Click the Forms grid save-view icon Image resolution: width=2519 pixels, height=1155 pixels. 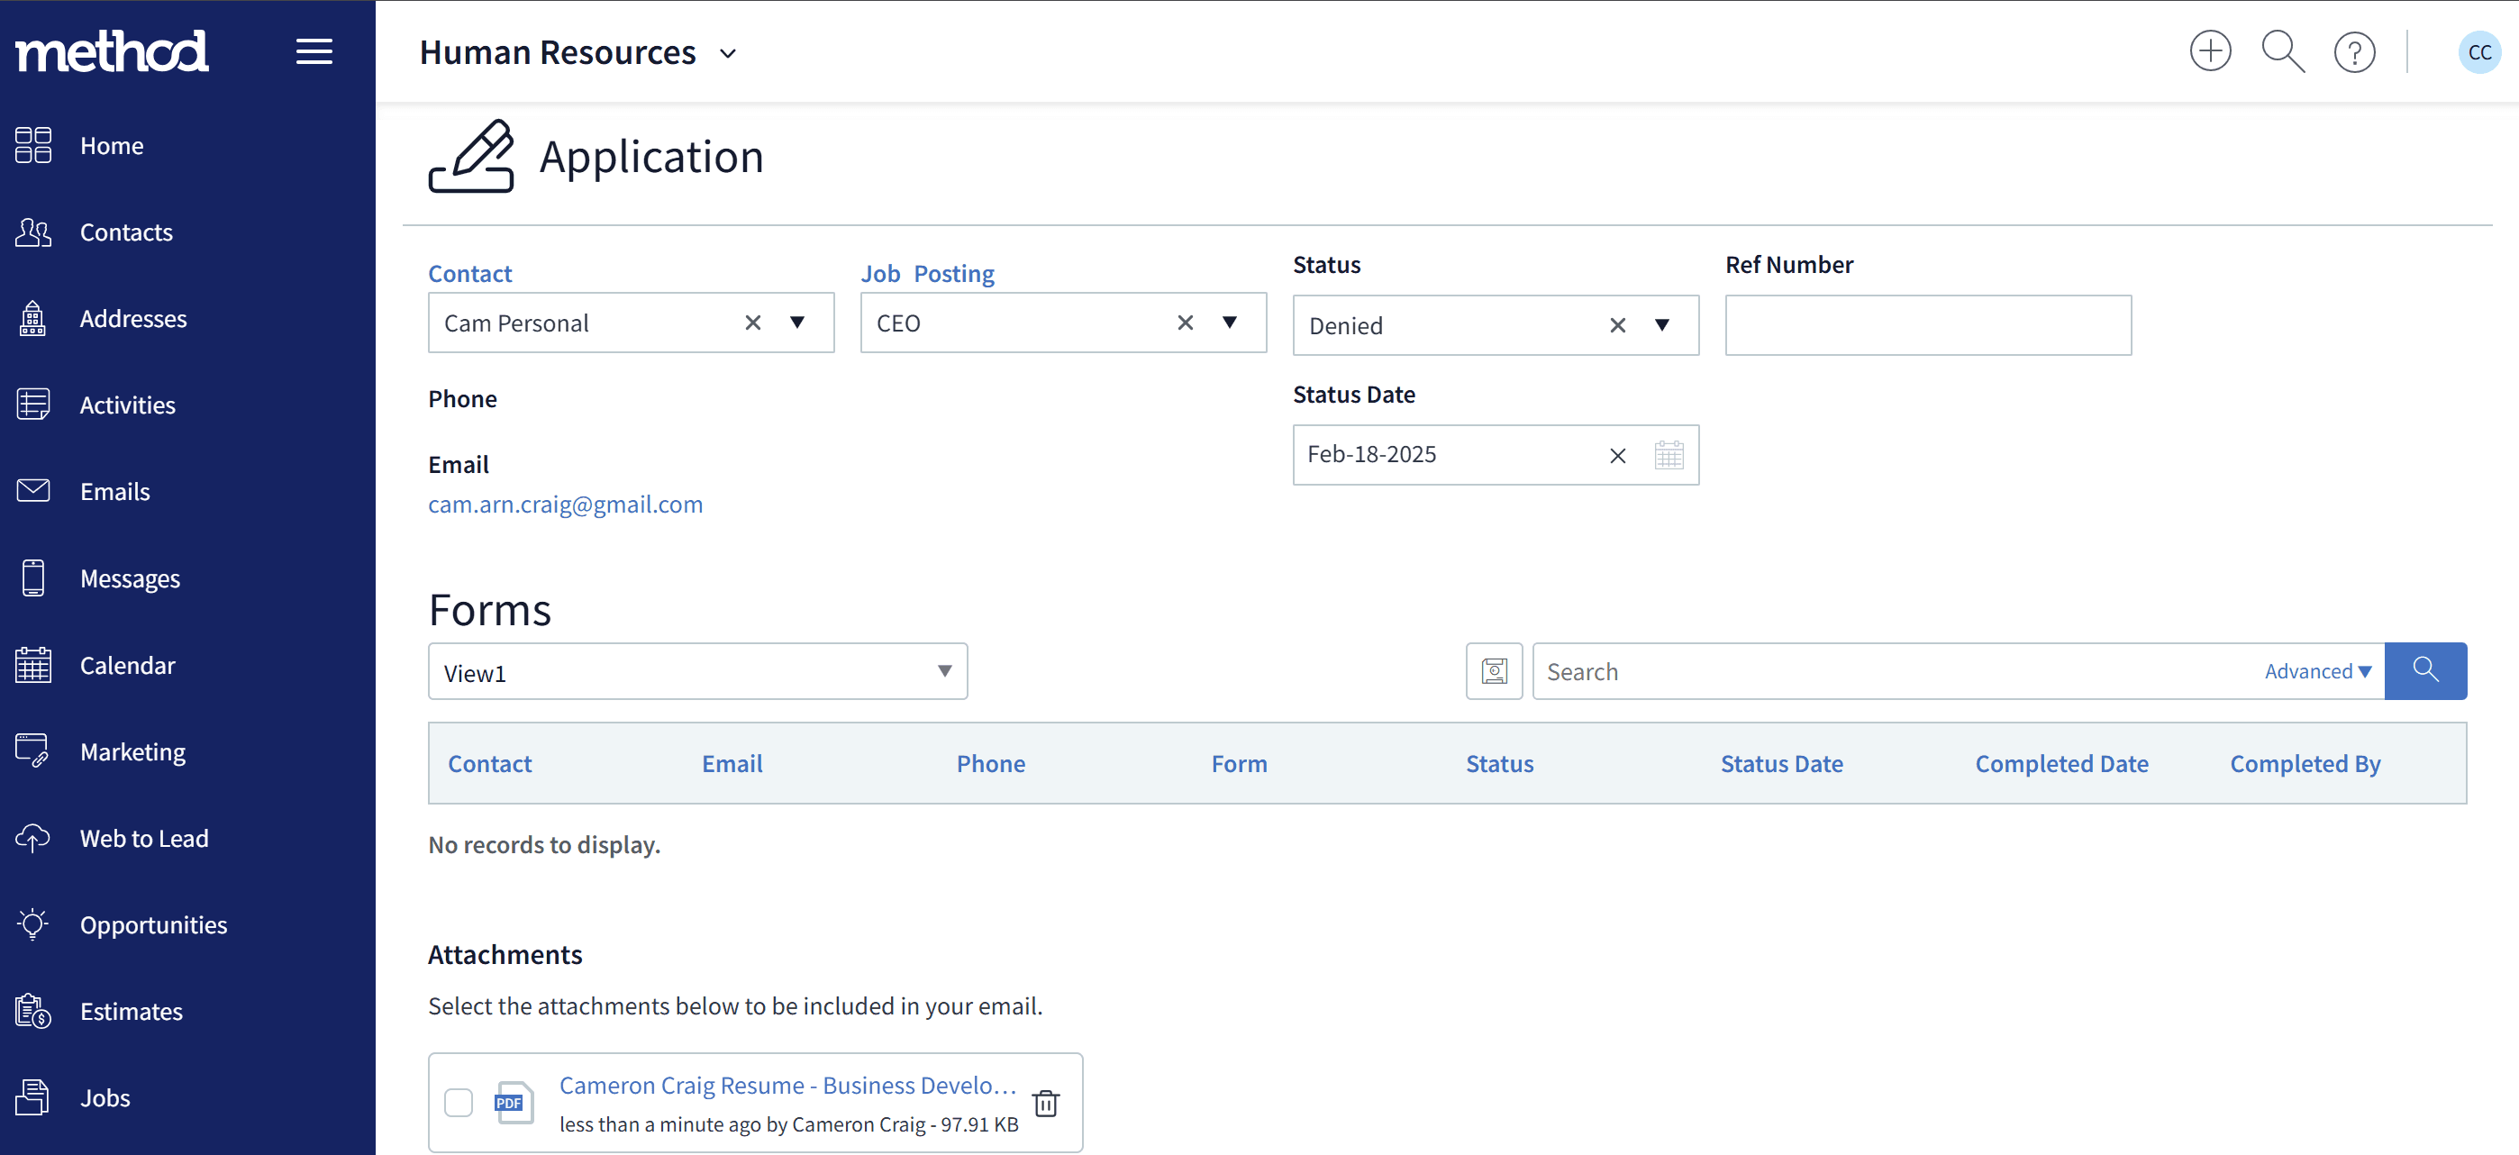point(1494,671)
